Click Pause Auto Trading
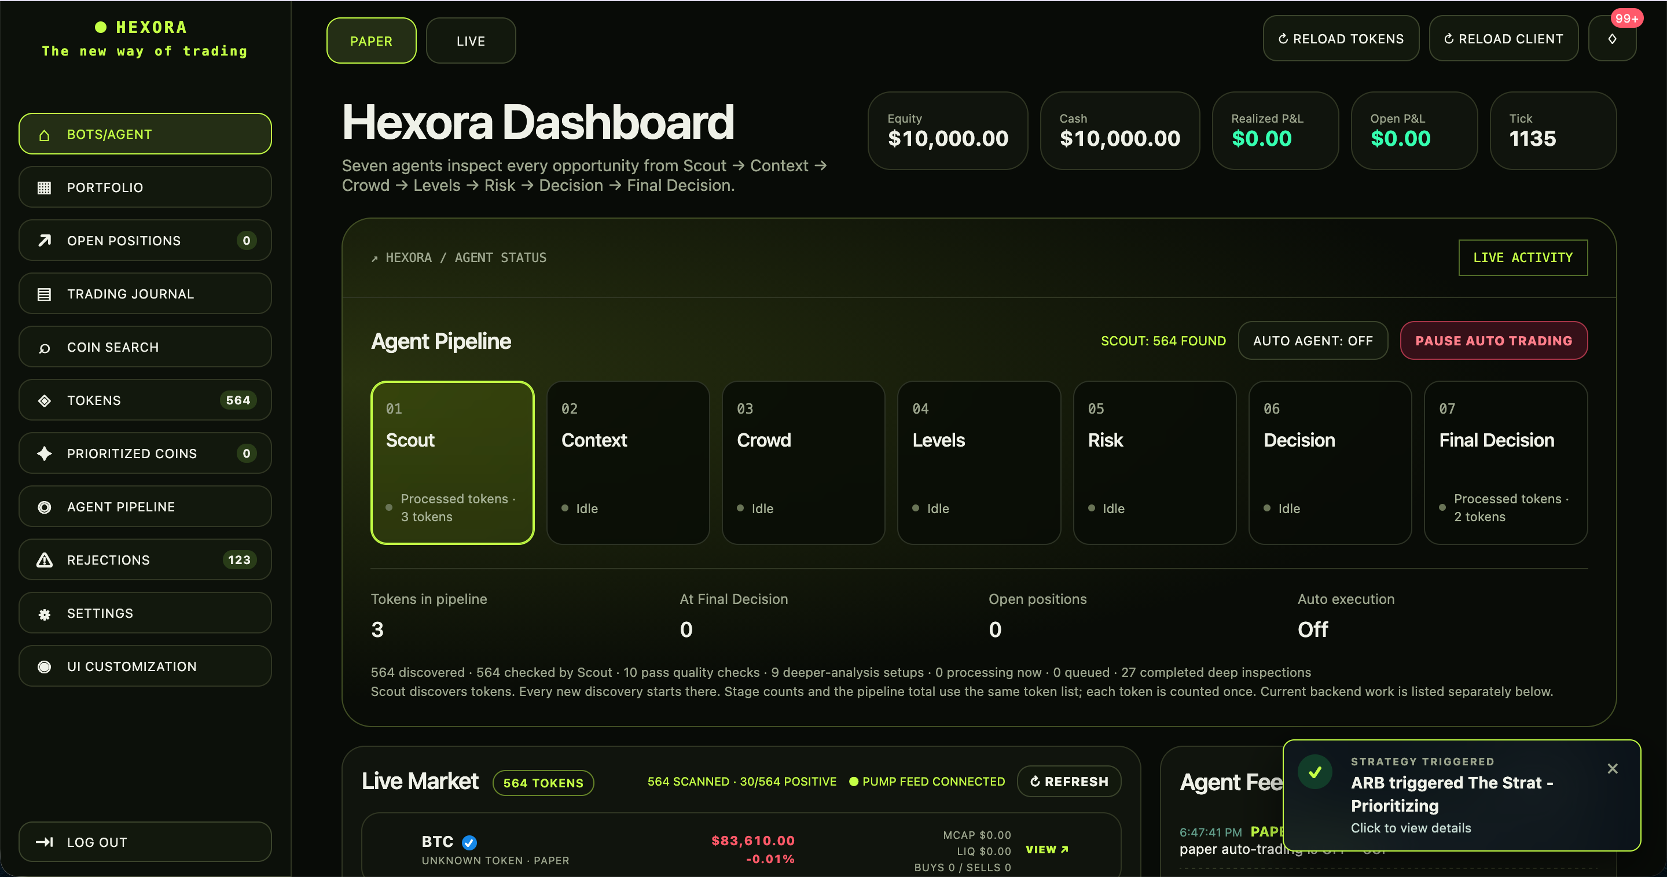The height and width of the screenshot is (877, 1667). click(1493, 341)
